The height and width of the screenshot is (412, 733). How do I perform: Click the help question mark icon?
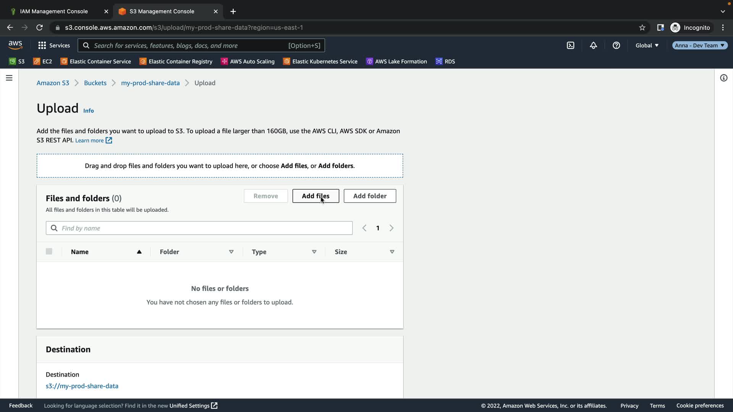pyautogui.click(x=616, y=45)
